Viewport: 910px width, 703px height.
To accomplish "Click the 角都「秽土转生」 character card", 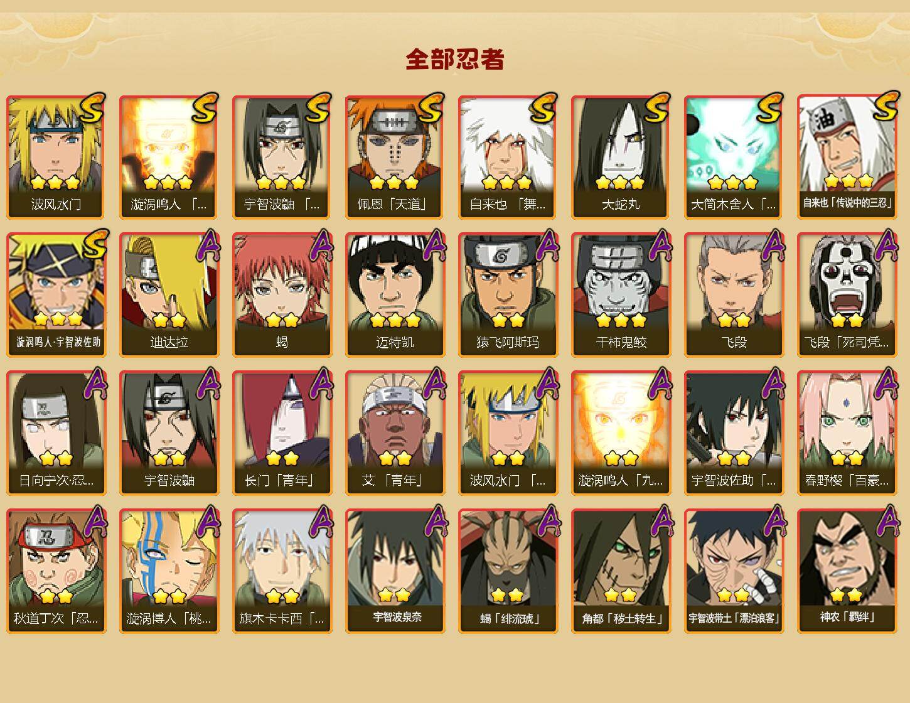I will 621,571.
